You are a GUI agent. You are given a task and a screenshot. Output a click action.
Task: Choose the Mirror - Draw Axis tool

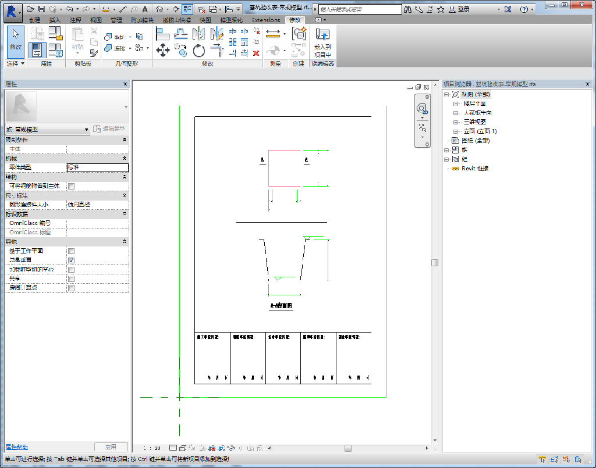217,34
